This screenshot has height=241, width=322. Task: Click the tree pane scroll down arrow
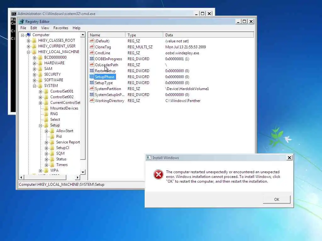(x=83, y=172)
